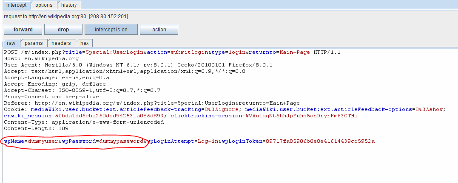458x183 pixels.
Task: Switch to the params view tab
Action: coord(34,43)
